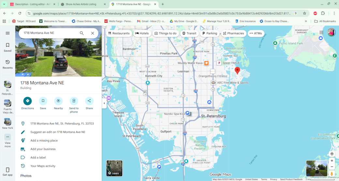Collapse the side panel with arrow
The width and height of the screenshot is (339, 181).
(x=104, y=103)
